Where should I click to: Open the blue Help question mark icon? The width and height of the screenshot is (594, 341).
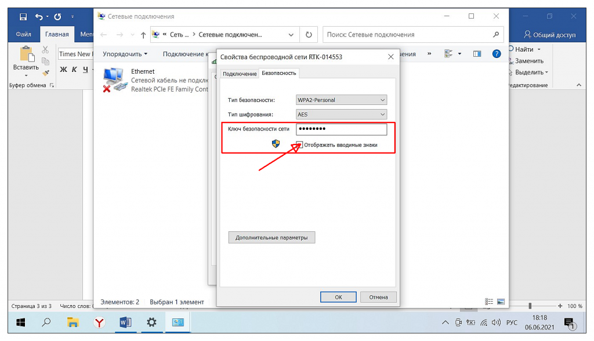point(497,54)
